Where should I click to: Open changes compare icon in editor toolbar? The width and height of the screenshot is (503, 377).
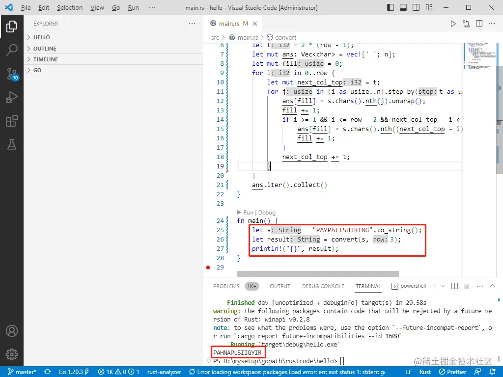pyautogui.click(x=466, y=24)
